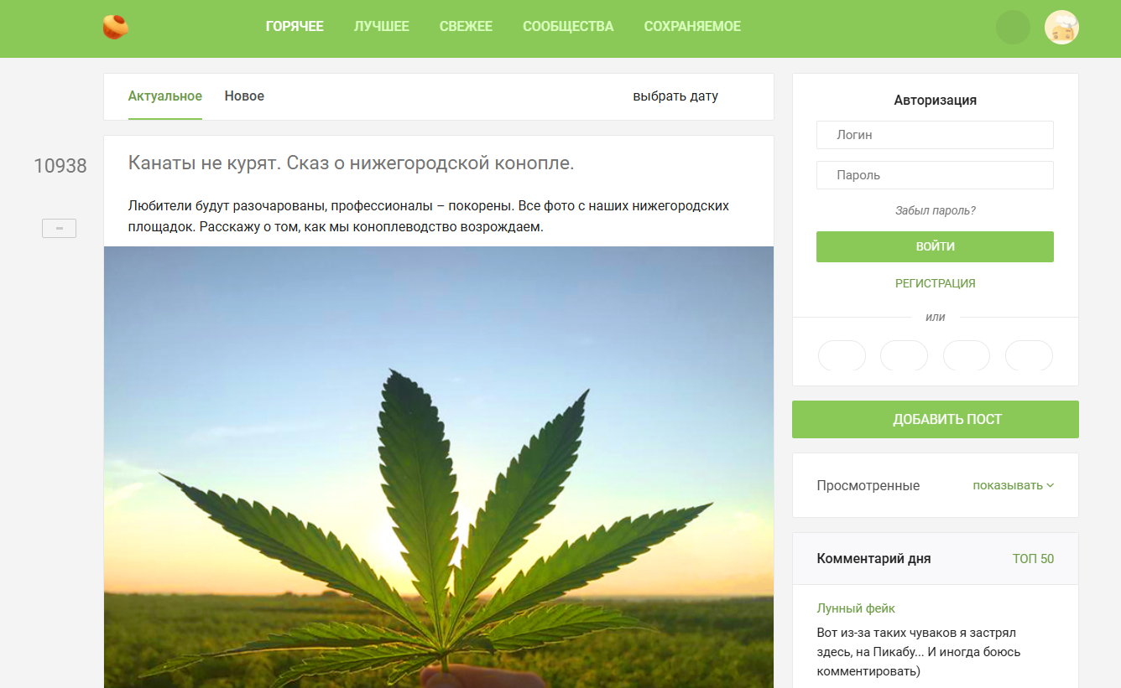
Task: Click the ДОБАВИТЬ ПОСТ button
Action: 936,419
